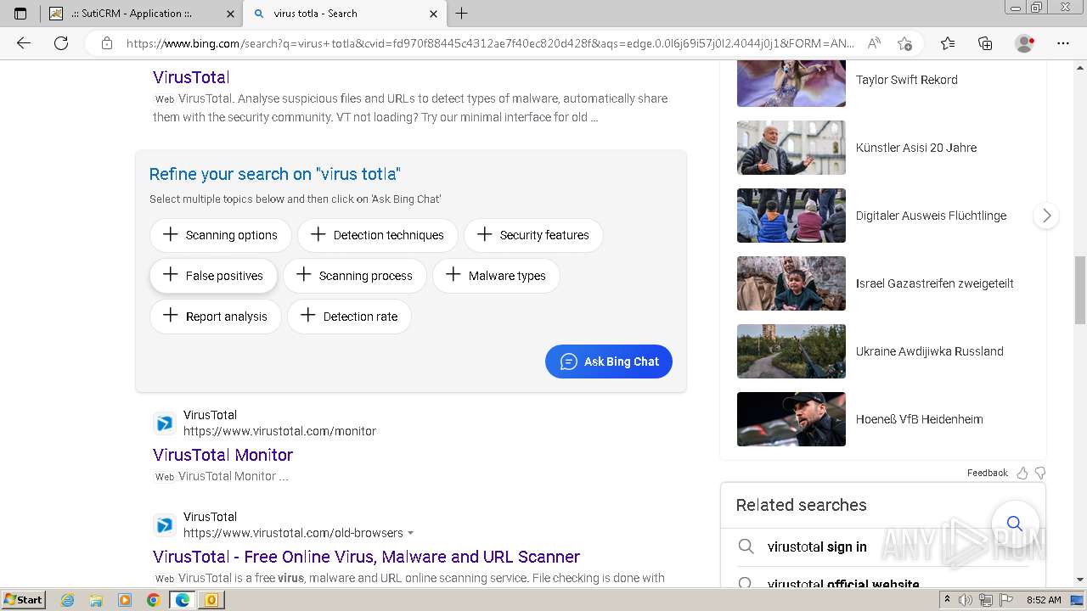Open the VirusTotal result title
This screenshot has height=611, width=1087.
(x=191, y=77)
